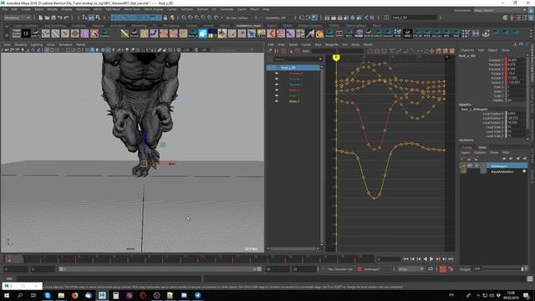Image resolution: width=535 pixels, height=301 pixels.
Task: Click the Undo arrow icon
Action: coord(59,18)
